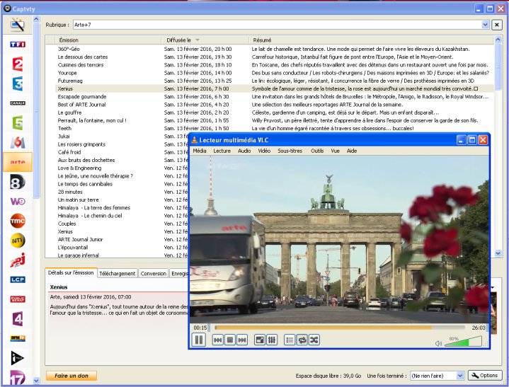Toggle VLC loop mode
The width and height of the screenshot is (509, 387).
(302, 340)
